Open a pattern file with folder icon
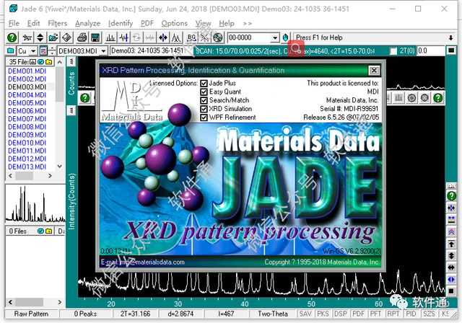The image size is (462, 323). coord(53,37)
